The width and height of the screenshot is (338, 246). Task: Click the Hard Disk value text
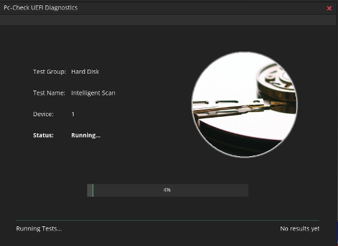(x=85, y=72)
